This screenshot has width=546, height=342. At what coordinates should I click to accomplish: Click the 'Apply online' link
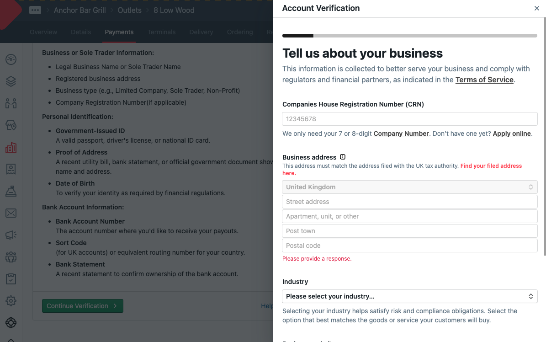point(511,134)
